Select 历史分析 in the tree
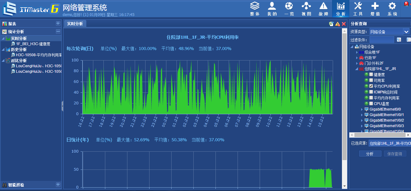 tap(19, 49)
